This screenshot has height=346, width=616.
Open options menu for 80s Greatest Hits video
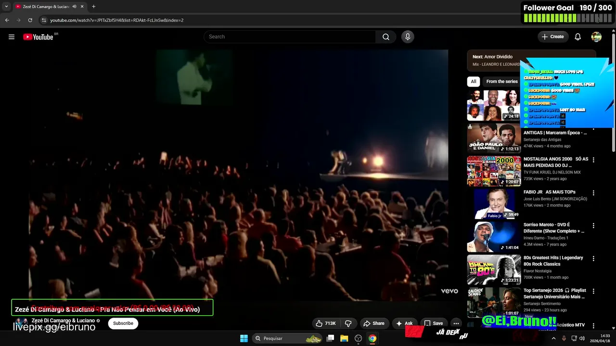tap(593, 259)
